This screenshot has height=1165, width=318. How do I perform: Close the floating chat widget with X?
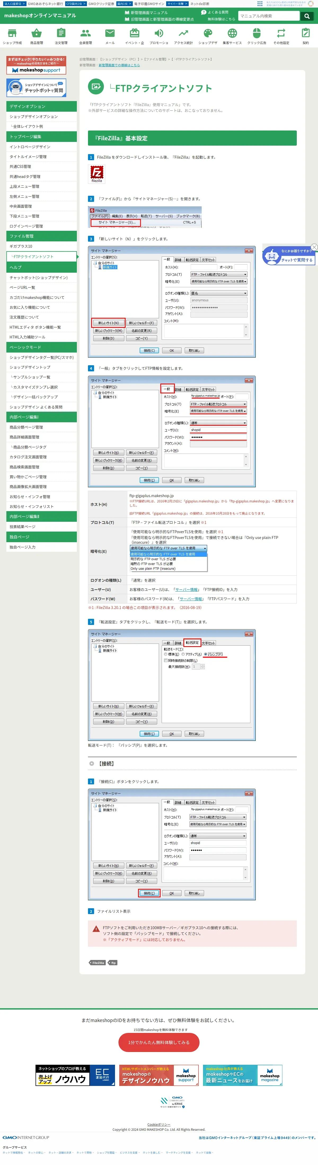[x=314, y=247]
